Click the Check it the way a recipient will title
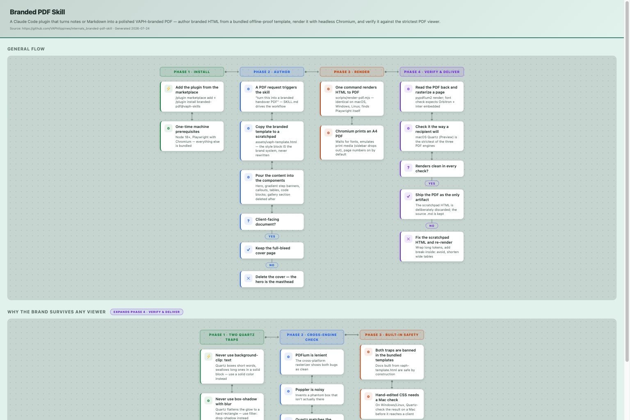 [x=432, y=129]
